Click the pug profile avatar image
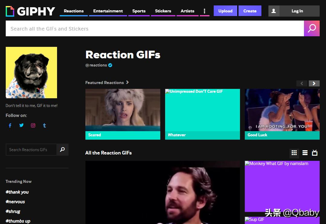 coord(31,73)
